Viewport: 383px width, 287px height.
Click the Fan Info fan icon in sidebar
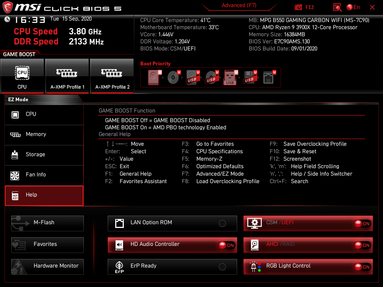[15, 175]
